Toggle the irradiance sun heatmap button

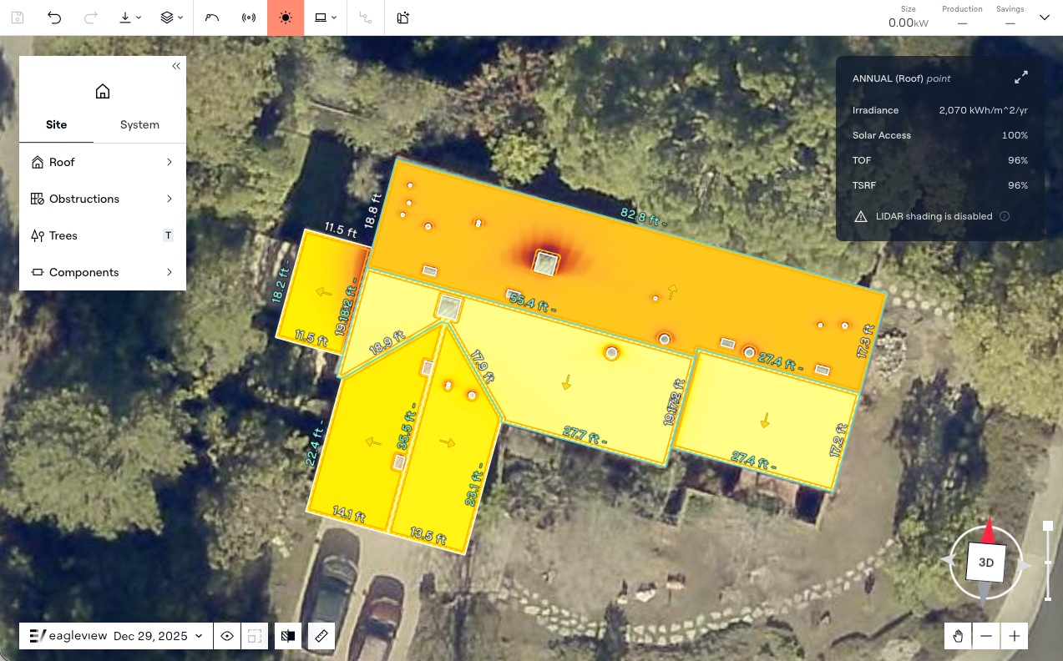tap(286, 18)
